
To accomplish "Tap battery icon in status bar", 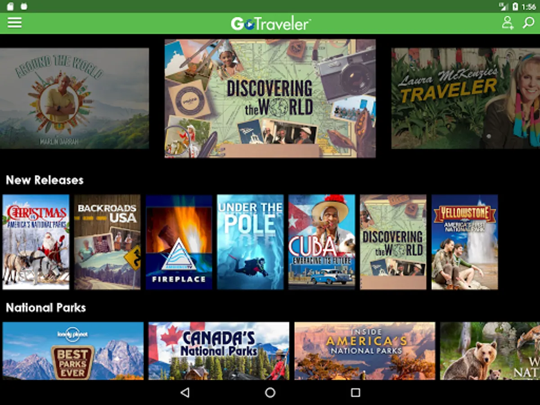I will point(515,6).
